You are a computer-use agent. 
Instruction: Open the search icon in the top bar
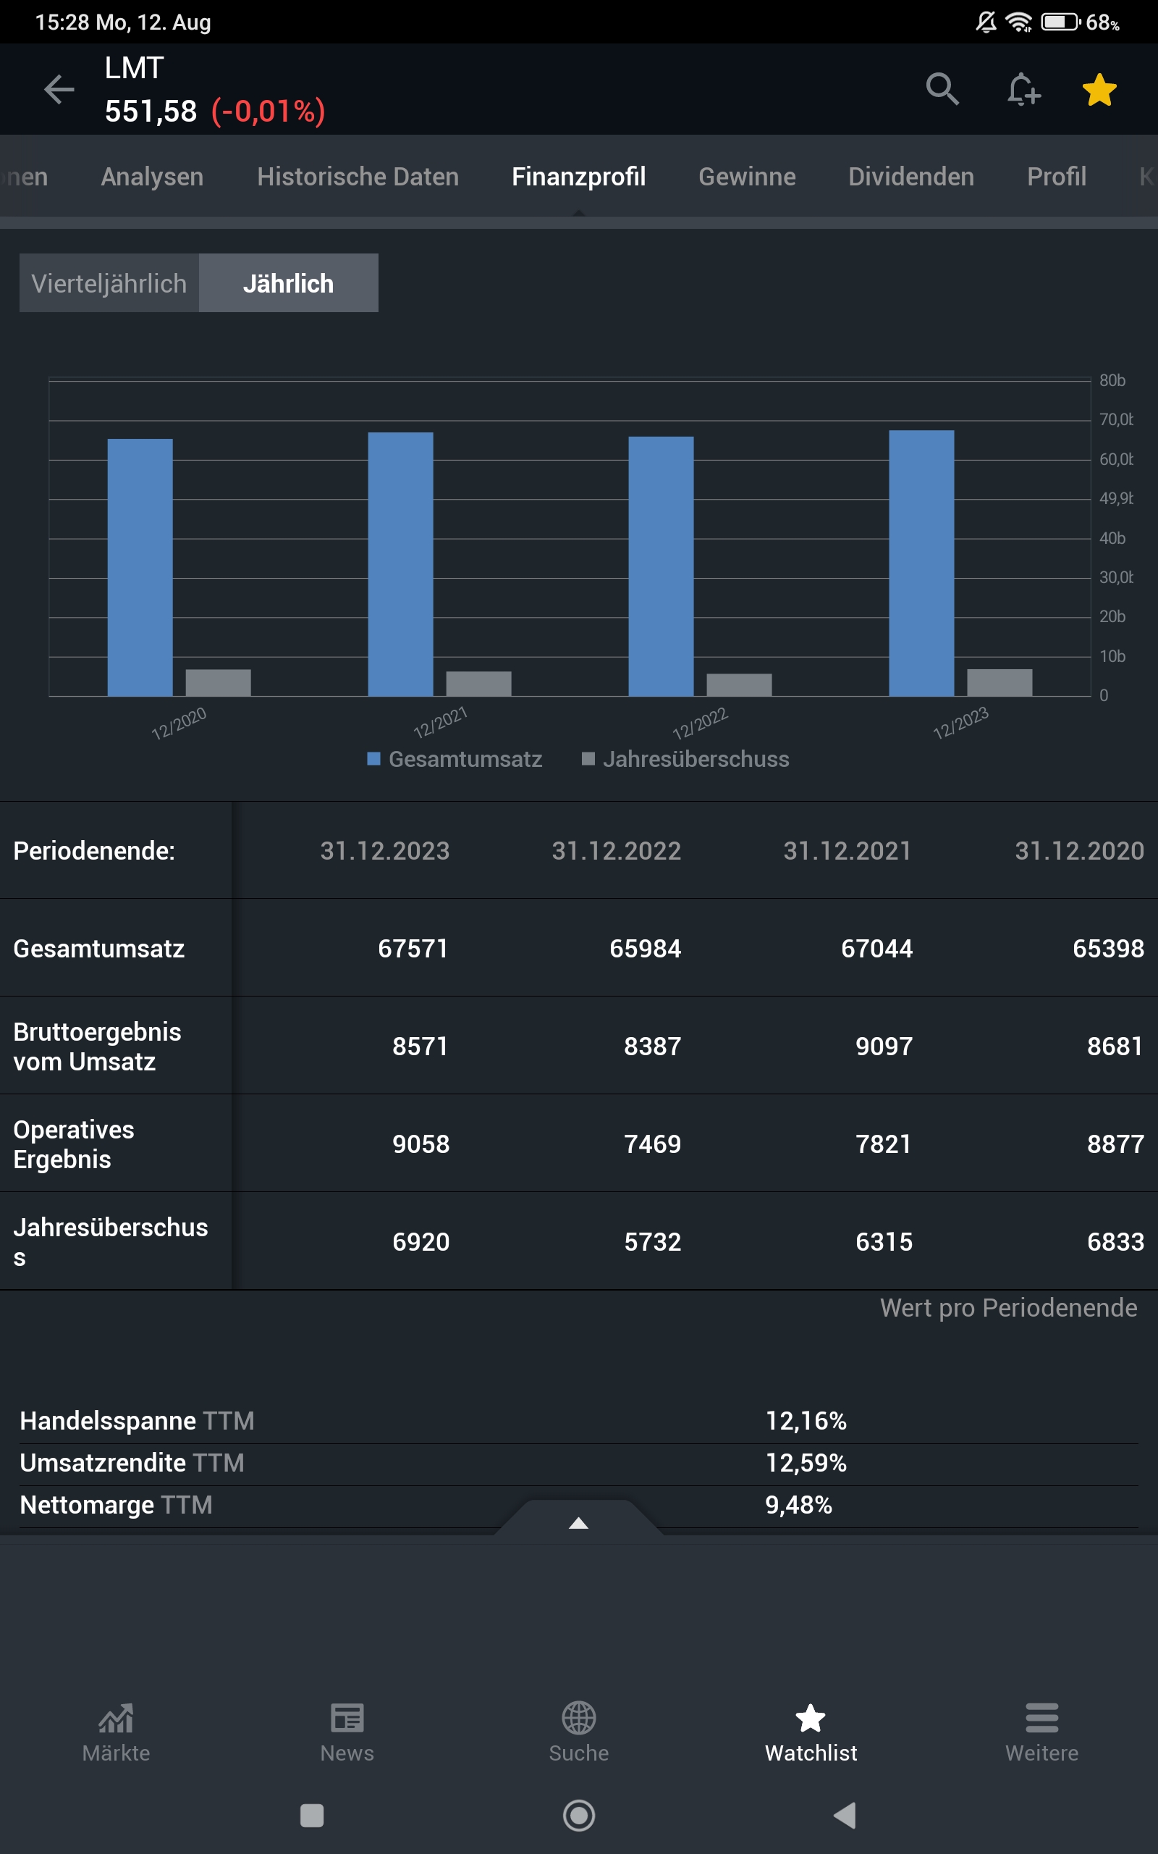[944, 89]
